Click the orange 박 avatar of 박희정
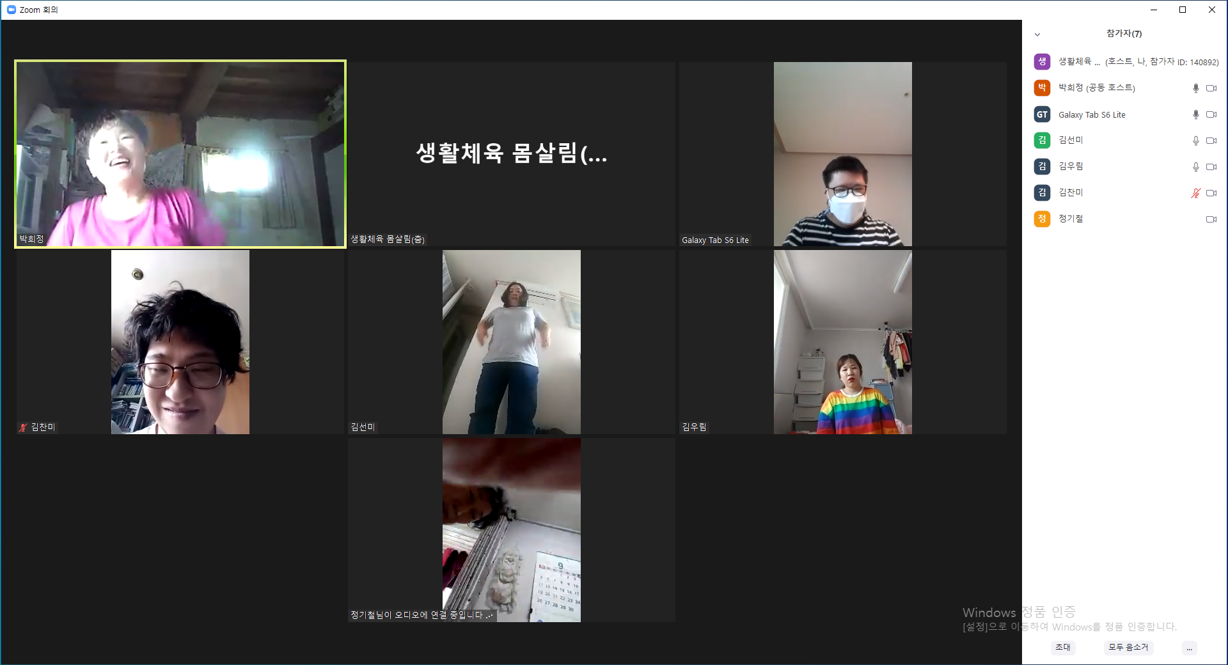 (1042, 88)
